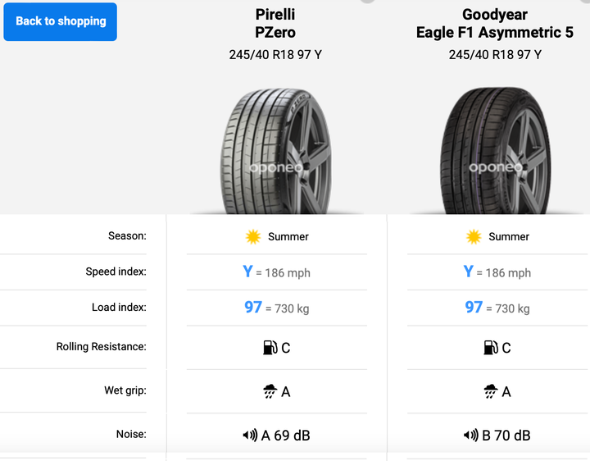Click the Back to shopping button
Image resolution: width=590 pixels, height=461 pixels.
pyautogui.click(x=60, y=21)
